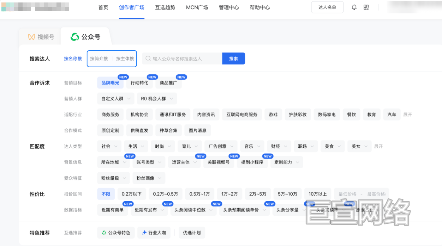Open the 生活 creator type dropdown
This screenshot has height=246, width=442.
pyautogui.click(x=136, y=146)
